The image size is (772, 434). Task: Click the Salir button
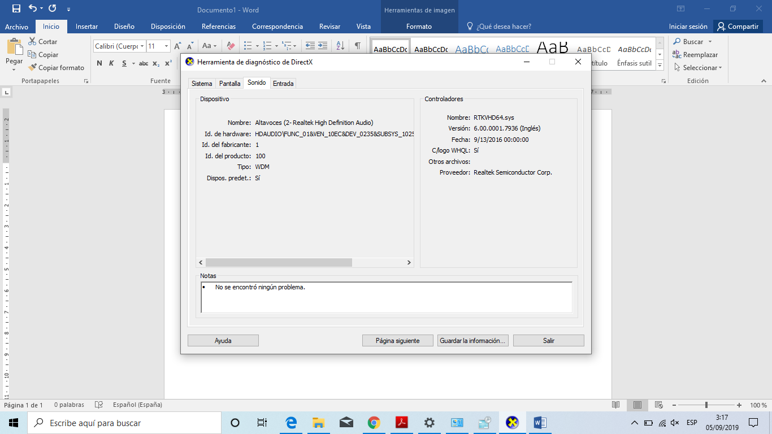(549, 341)
